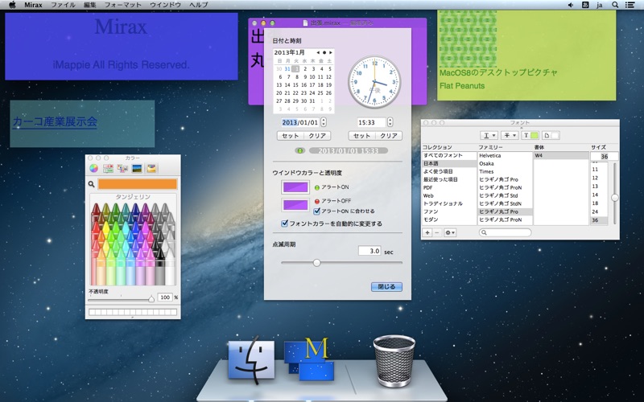Add a font collection with the plus button
This screenshot has height=402, width=644.
(427, 232)
